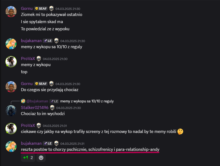
Task: Click the skull role icon beside Stalker021496
Action: point(52,108)
